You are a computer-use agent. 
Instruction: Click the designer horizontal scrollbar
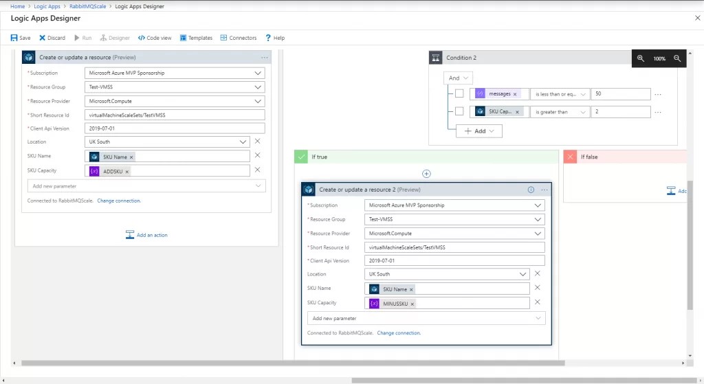click(293, 363)
